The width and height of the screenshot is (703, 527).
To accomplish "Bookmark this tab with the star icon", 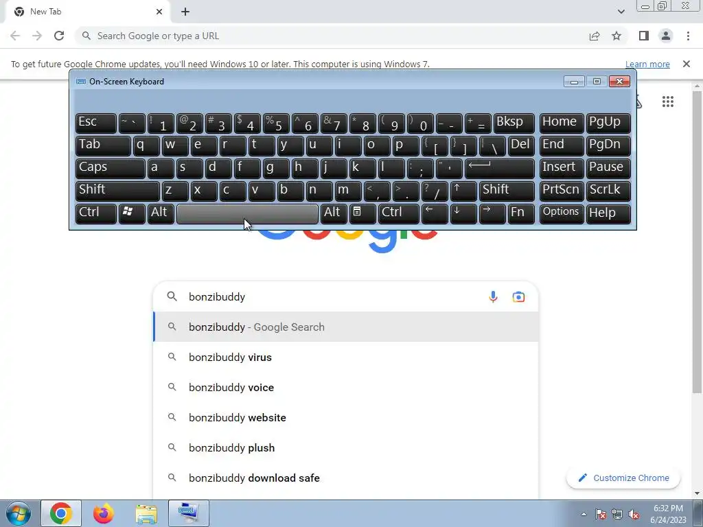I will (616, 36).
